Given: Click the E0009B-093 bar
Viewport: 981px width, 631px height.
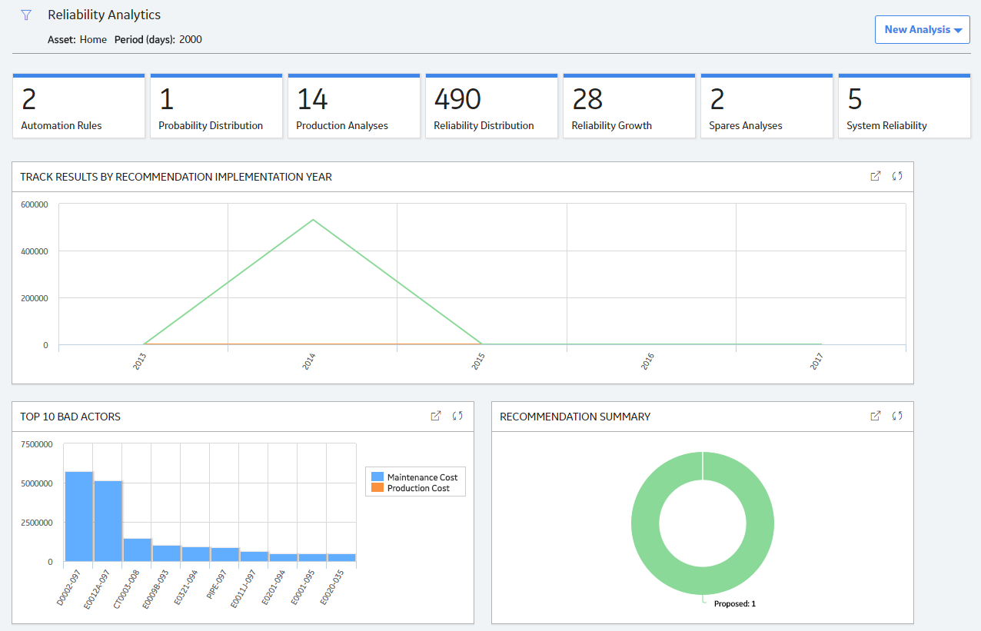Looking at the screenshot, I should [x=167, y=553].
